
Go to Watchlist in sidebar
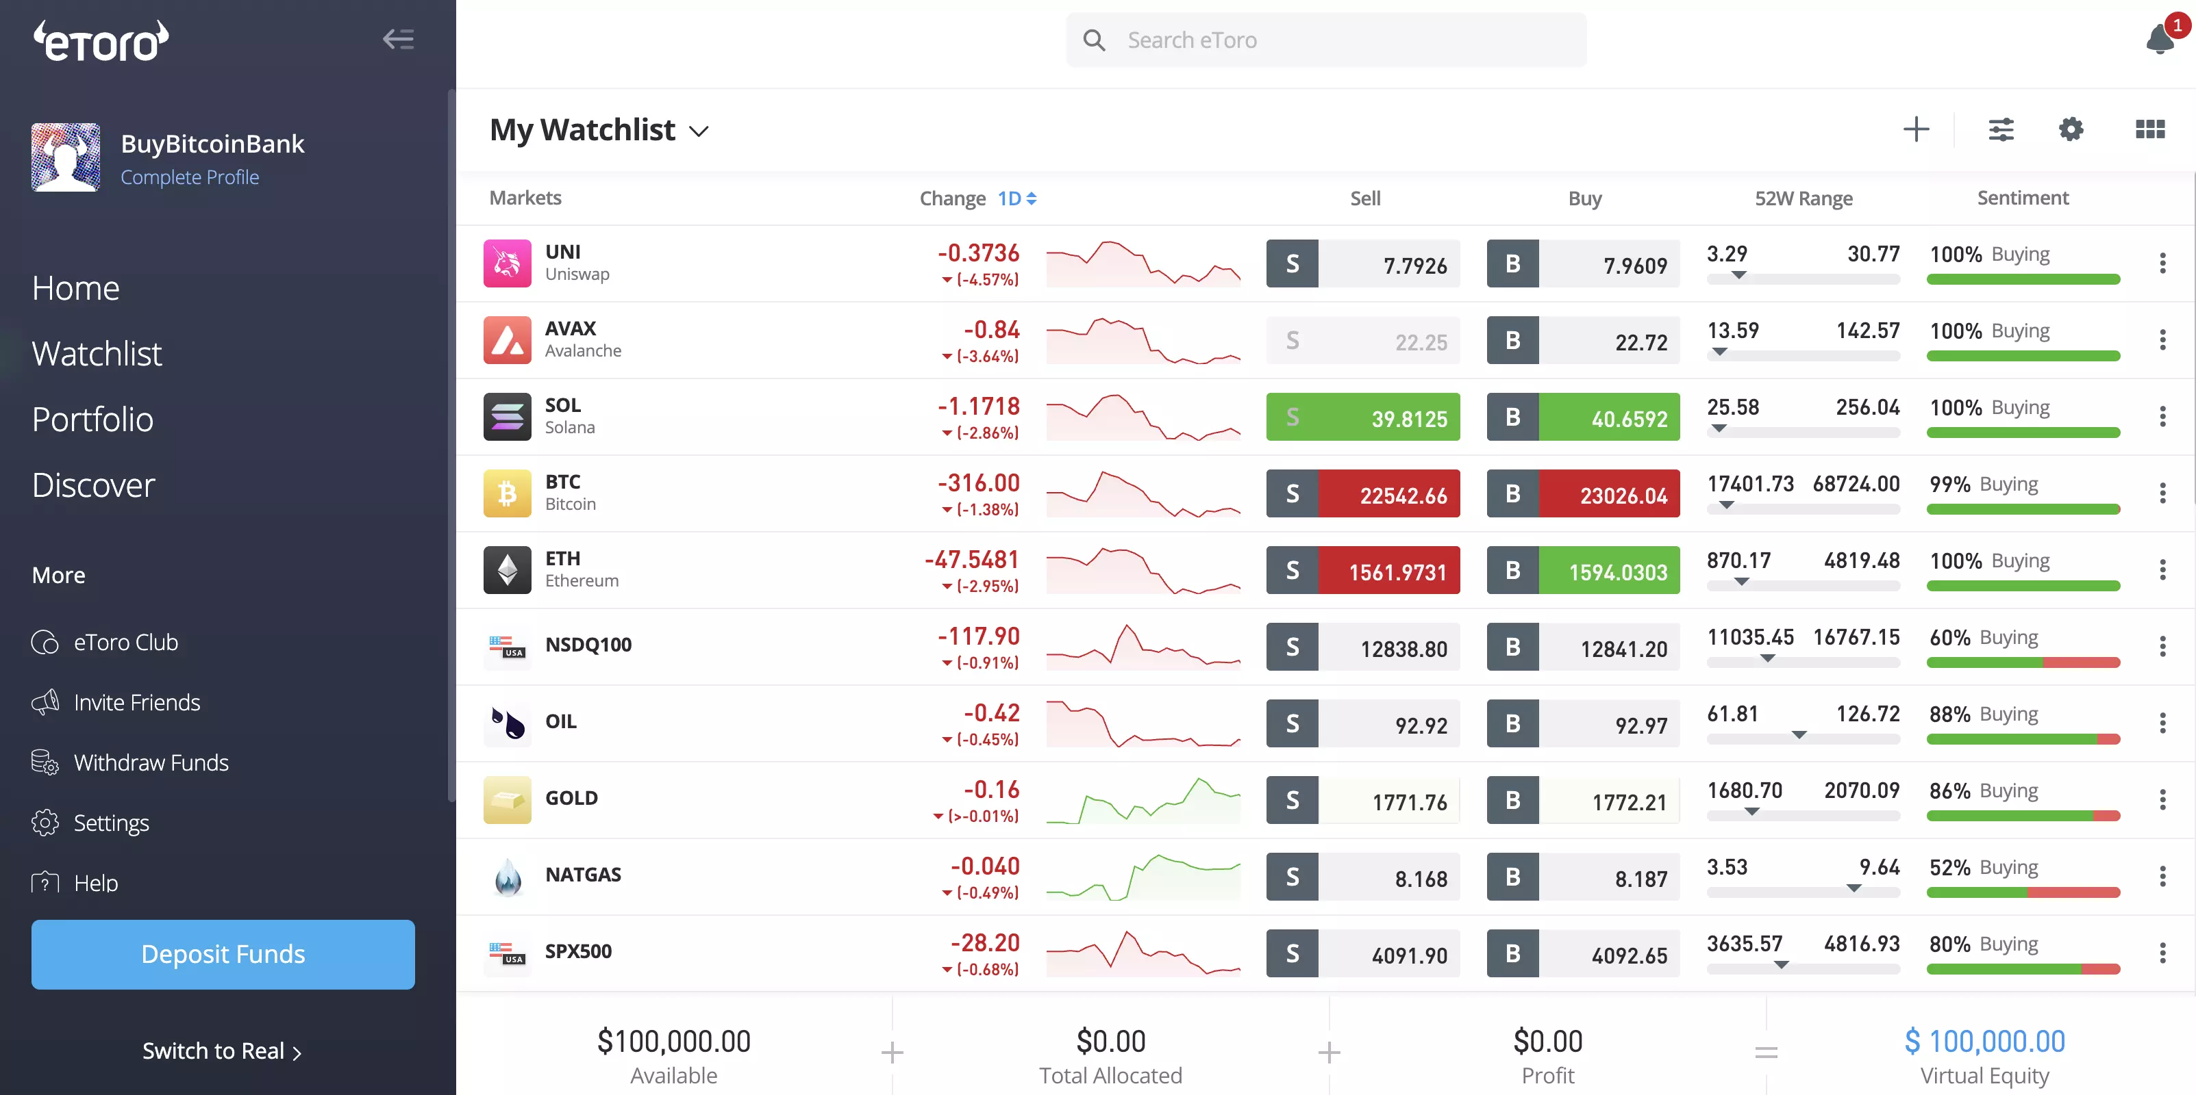click(97, 353)
